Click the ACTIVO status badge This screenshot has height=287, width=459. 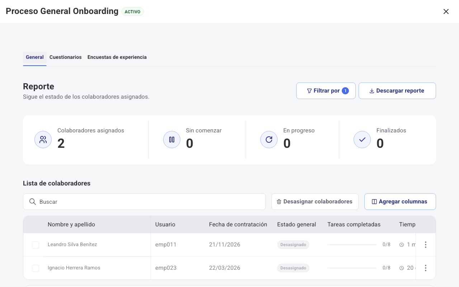click(x=133, y=11)
